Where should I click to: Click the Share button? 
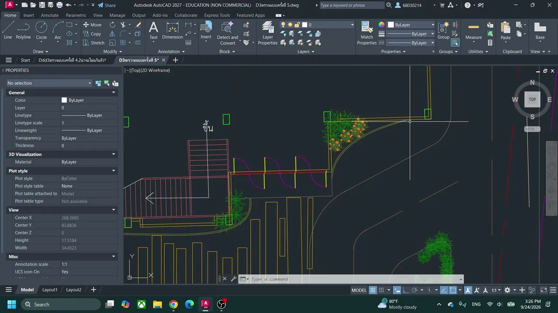coord(106,5)
